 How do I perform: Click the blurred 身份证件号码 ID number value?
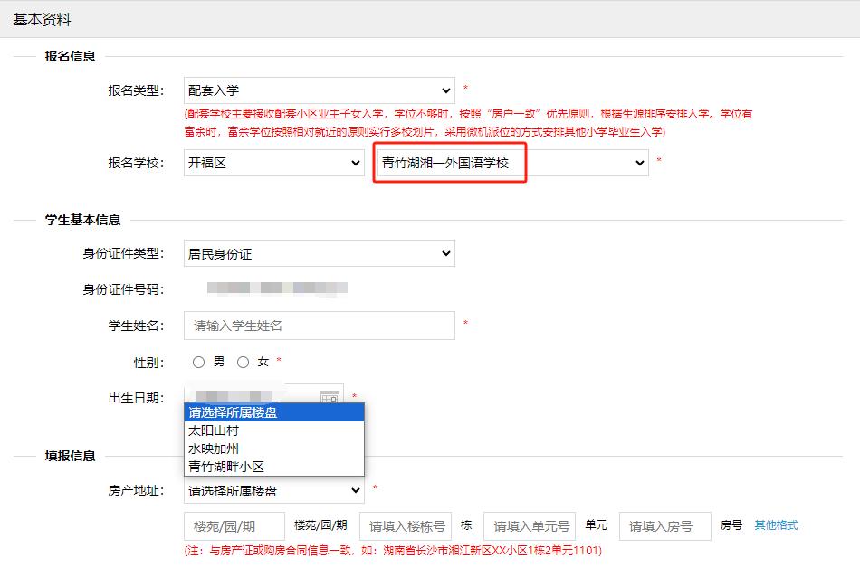coord(276,289)
